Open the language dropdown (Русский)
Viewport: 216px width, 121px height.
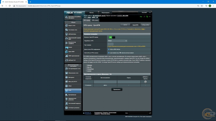pyautogui.click(x=145, y=13)
